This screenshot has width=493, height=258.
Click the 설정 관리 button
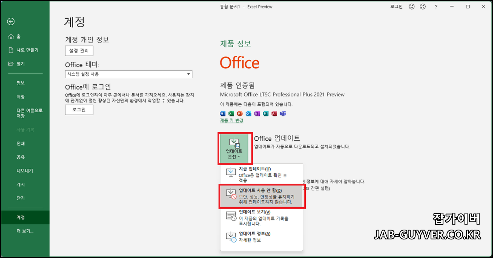click(x=79, y=51)
